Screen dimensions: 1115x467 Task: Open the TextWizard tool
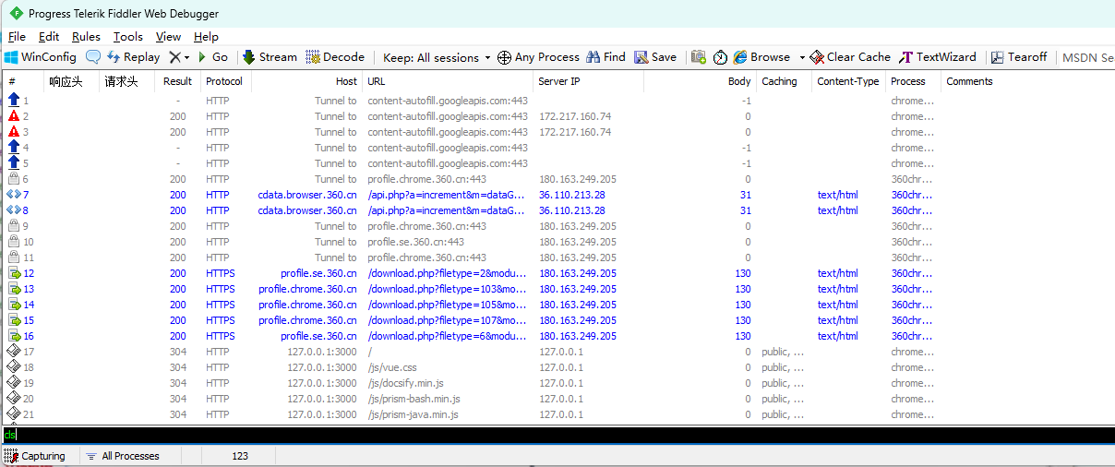click(x=938, y=57)
